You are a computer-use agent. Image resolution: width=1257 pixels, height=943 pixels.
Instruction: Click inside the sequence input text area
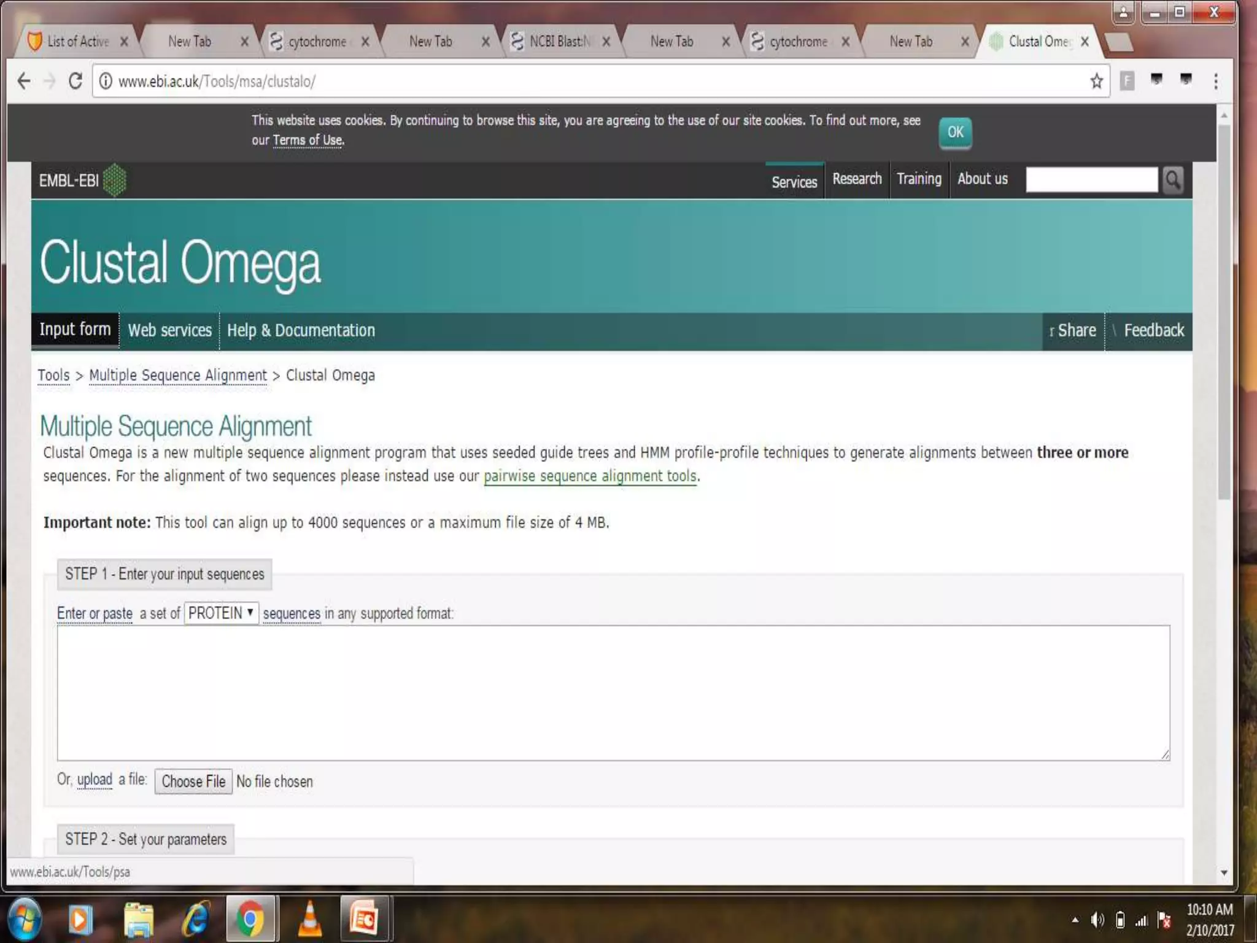[613, 693]
